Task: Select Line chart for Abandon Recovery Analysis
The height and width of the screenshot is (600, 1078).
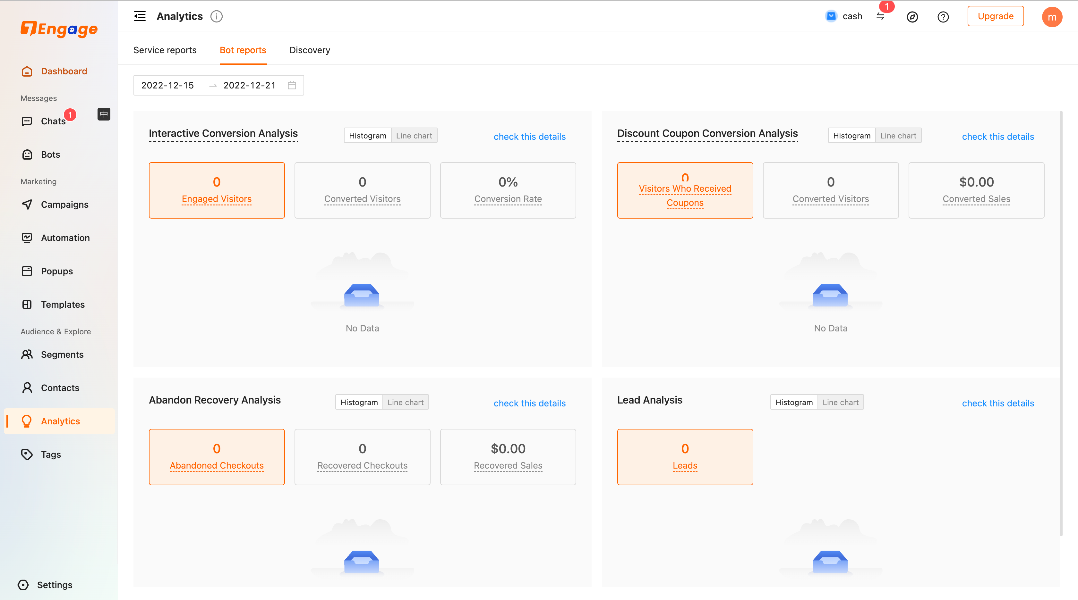Action: point(406,402)
